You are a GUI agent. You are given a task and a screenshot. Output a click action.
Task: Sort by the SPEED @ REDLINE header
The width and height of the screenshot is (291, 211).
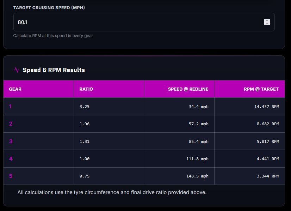pyautogui.click(x=188, y=89)
